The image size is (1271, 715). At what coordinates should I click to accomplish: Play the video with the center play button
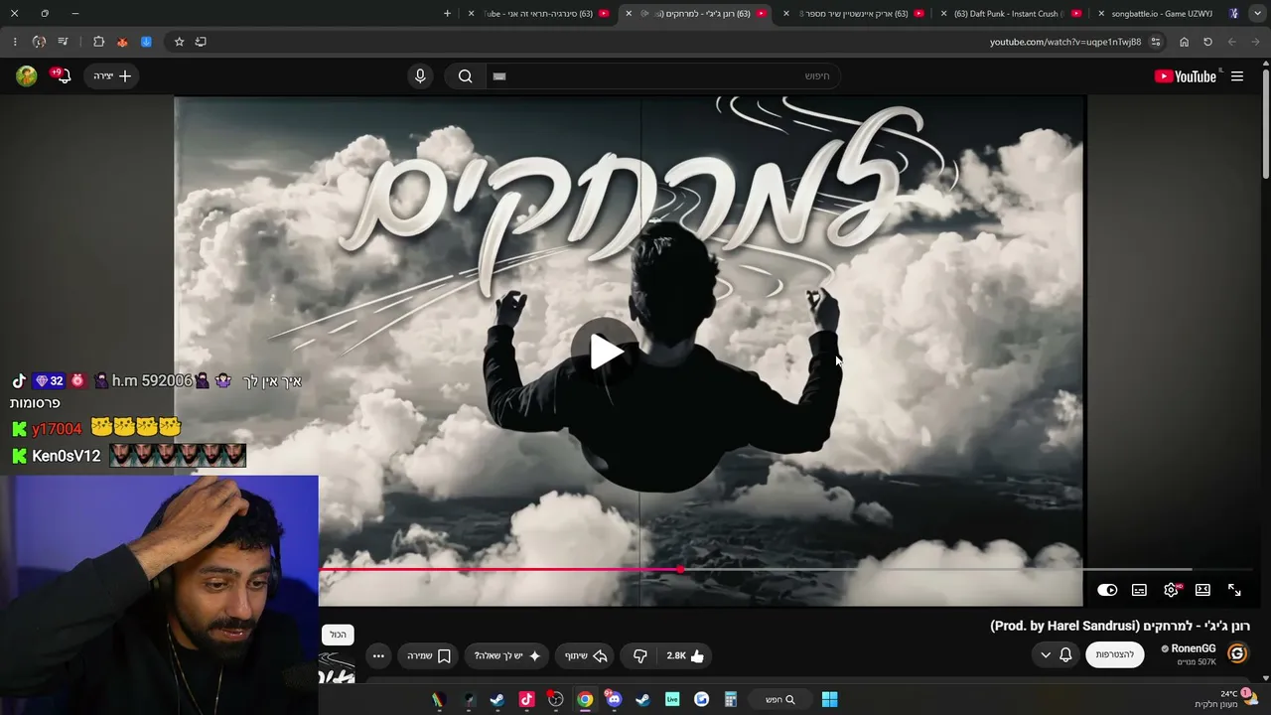click(605, 351)
